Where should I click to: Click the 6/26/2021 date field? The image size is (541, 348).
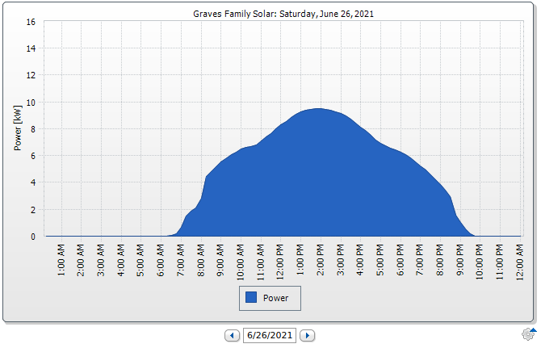270,335
